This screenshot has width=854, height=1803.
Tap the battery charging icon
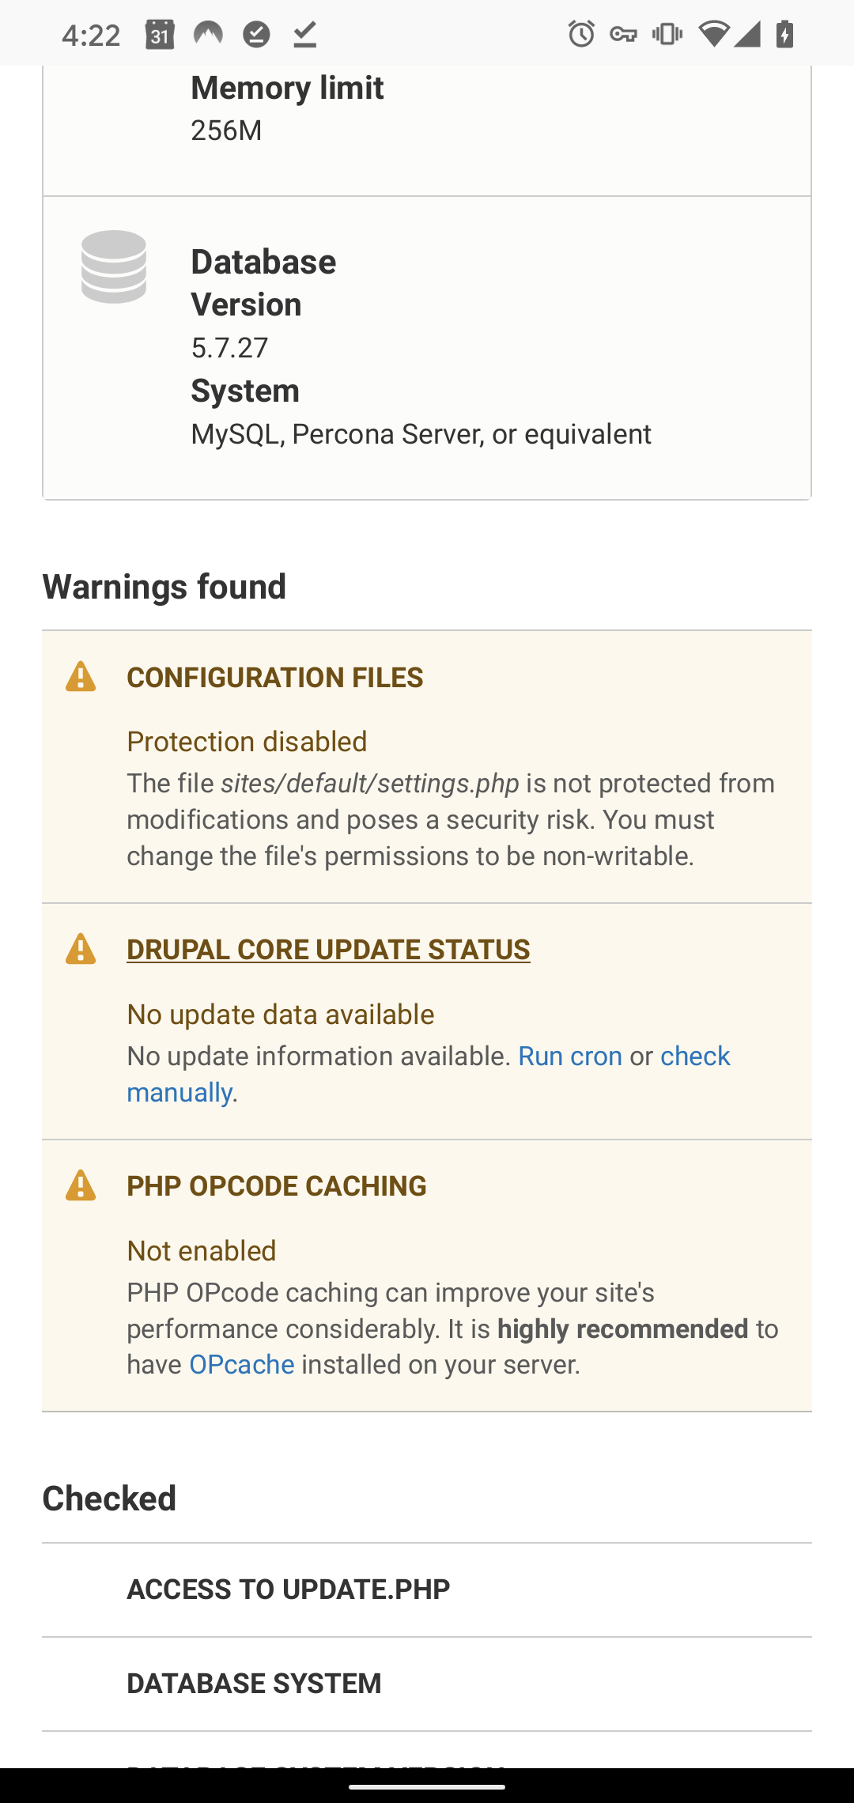pos(785,35)
